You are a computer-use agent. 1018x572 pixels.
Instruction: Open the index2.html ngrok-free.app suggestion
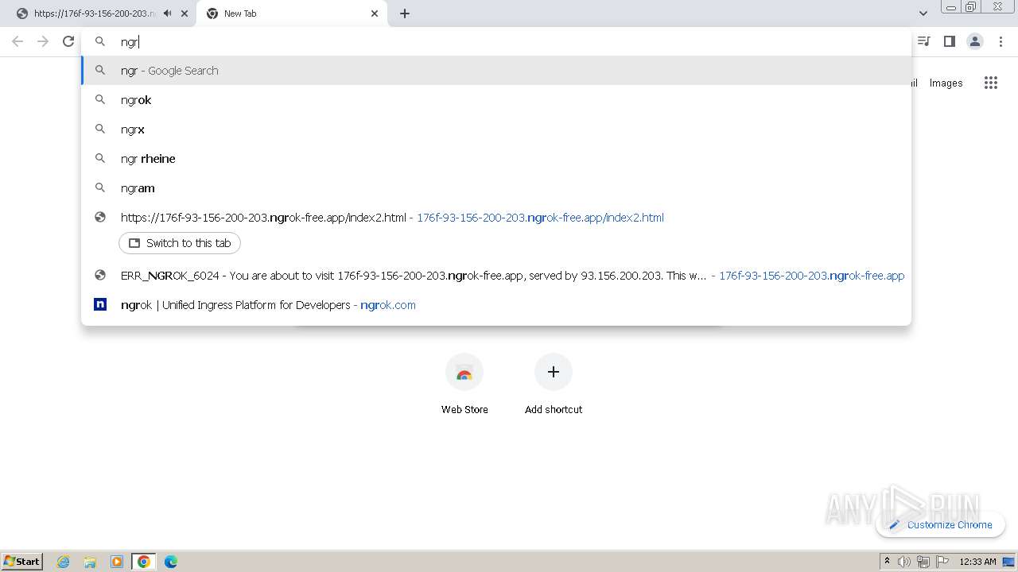pyautogui.click(x=496, y=218)
